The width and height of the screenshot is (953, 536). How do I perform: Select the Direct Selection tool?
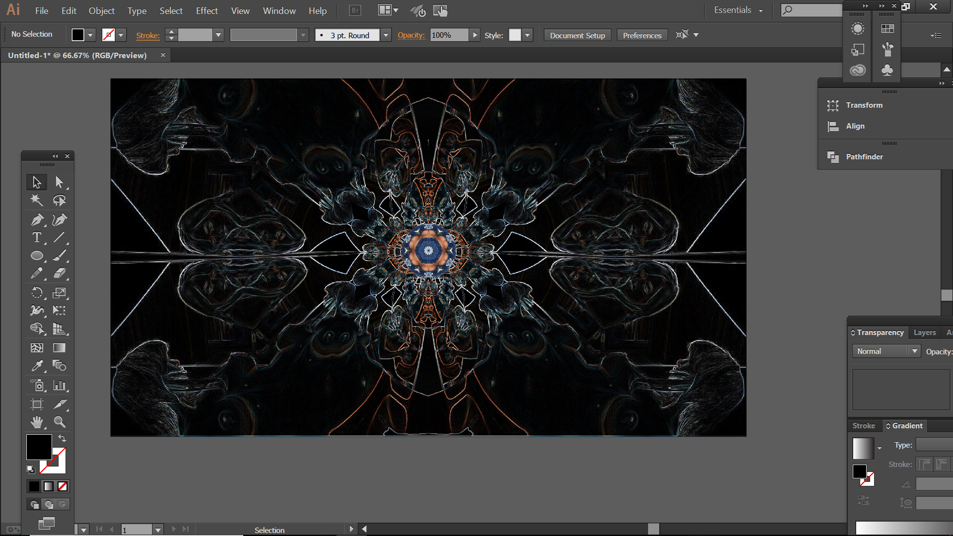pos(60,182)
